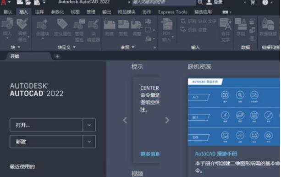Open the dropdown arrow next to 新建
This screenshot has height=177, width=281.
89,142
